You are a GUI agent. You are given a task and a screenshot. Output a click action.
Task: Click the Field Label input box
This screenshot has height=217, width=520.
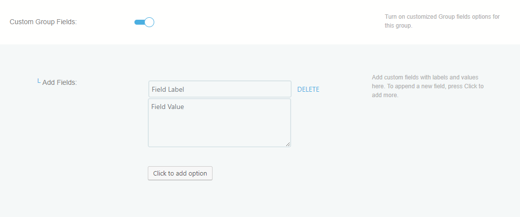219,89
